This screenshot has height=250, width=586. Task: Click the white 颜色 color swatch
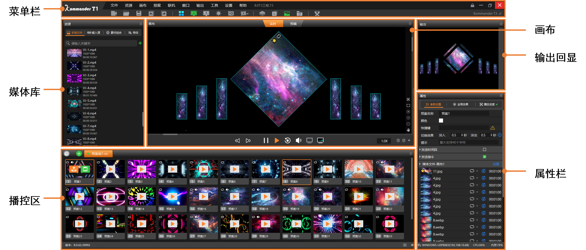click(x=441, y=121)
